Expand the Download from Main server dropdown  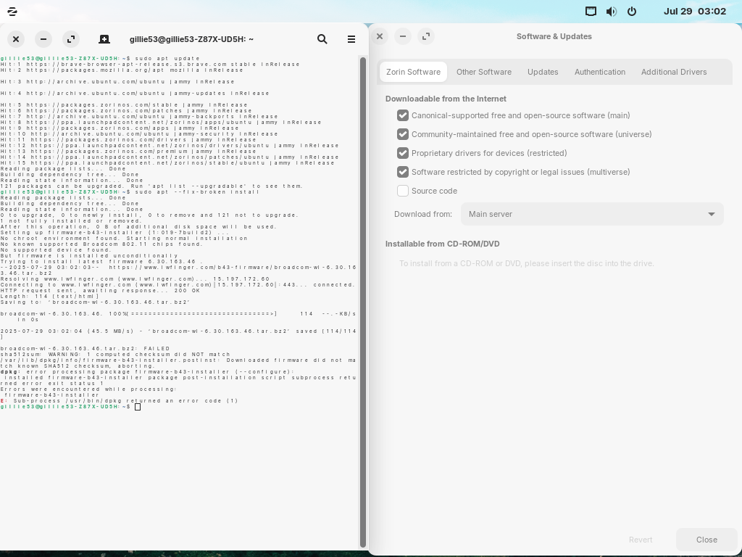(592, 214)
